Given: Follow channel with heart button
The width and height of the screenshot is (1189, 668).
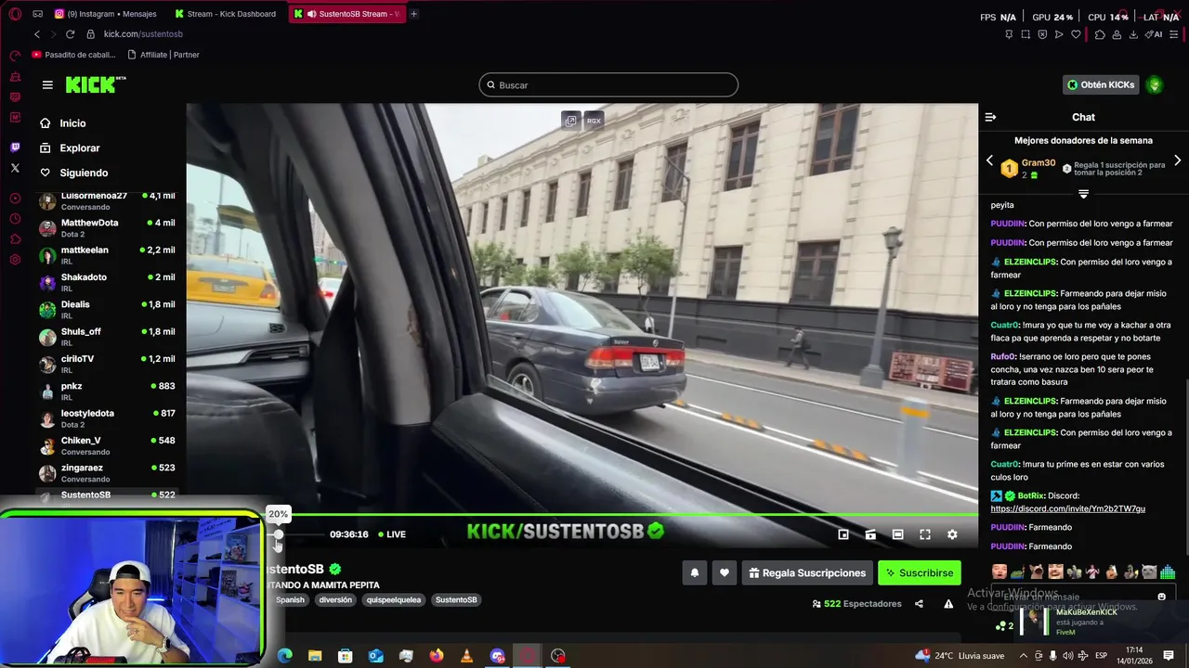Looking at the screenshot, I should [725, 573].
